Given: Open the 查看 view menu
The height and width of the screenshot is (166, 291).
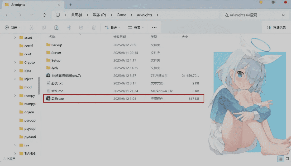Looking at the screenshot, I should point(136,28).
